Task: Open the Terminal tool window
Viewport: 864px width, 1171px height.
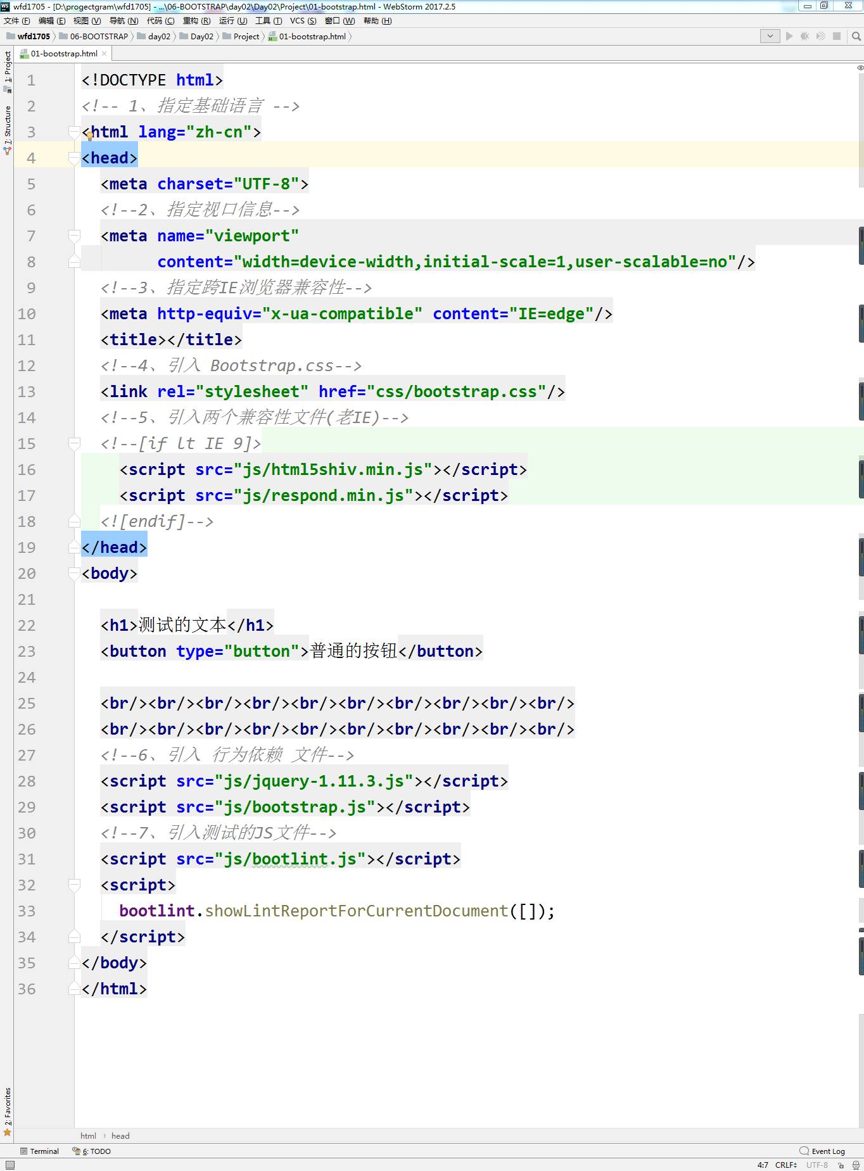Action: click(40, 1151)
